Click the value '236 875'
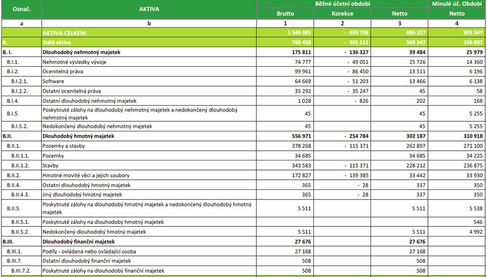The height and width of the screenshot is (277, 487). coord(473,166)
